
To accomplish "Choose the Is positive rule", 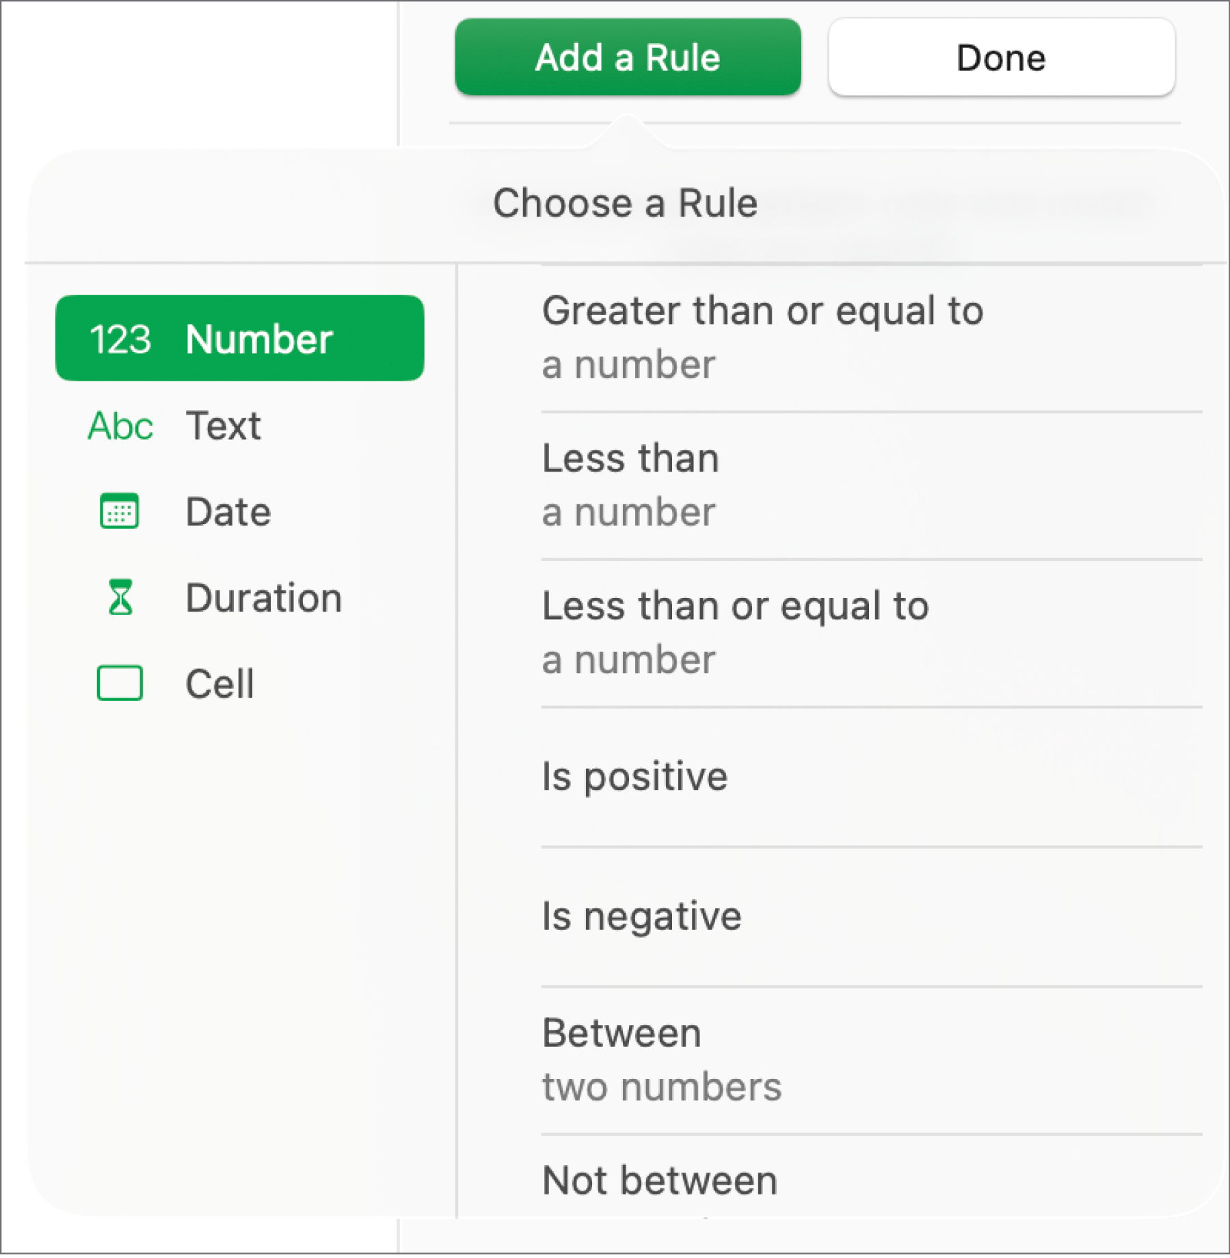I will coord(634,776).
